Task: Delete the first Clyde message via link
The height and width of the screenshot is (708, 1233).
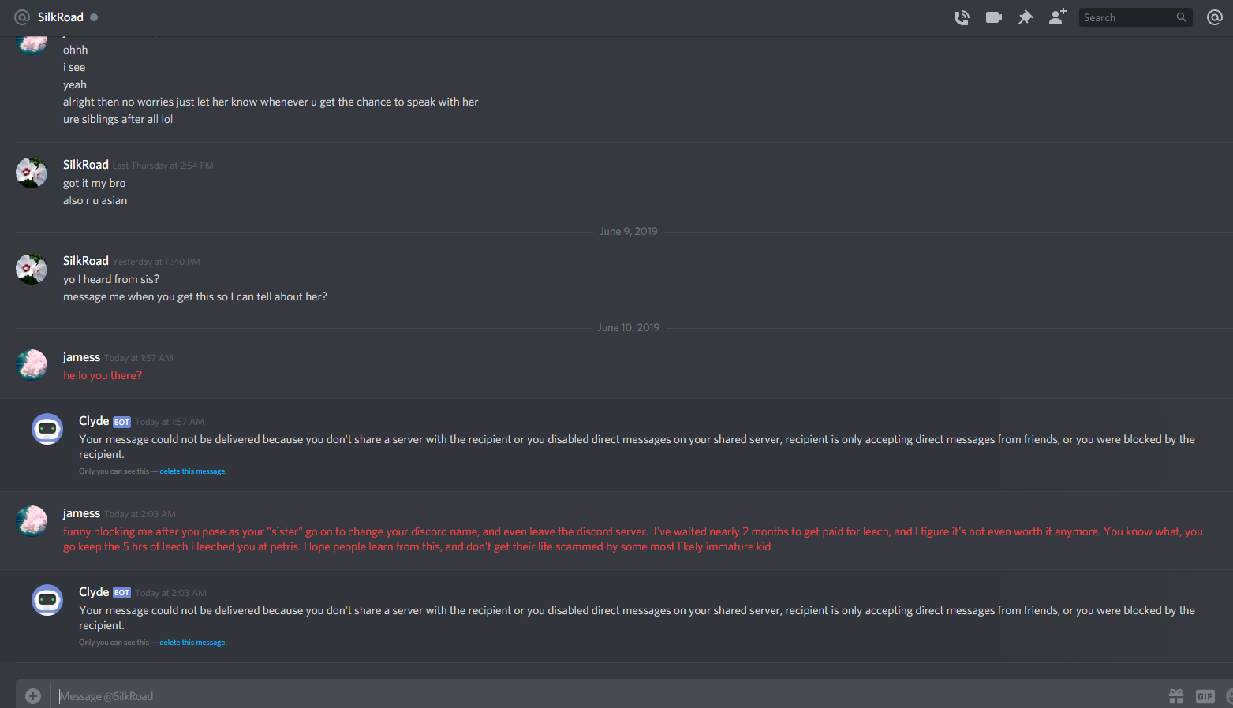Action: coord(192,471)
